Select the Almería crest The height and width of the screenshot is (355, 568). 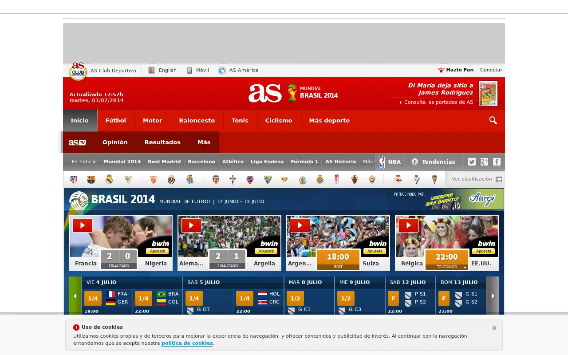(x=372, y=179)
